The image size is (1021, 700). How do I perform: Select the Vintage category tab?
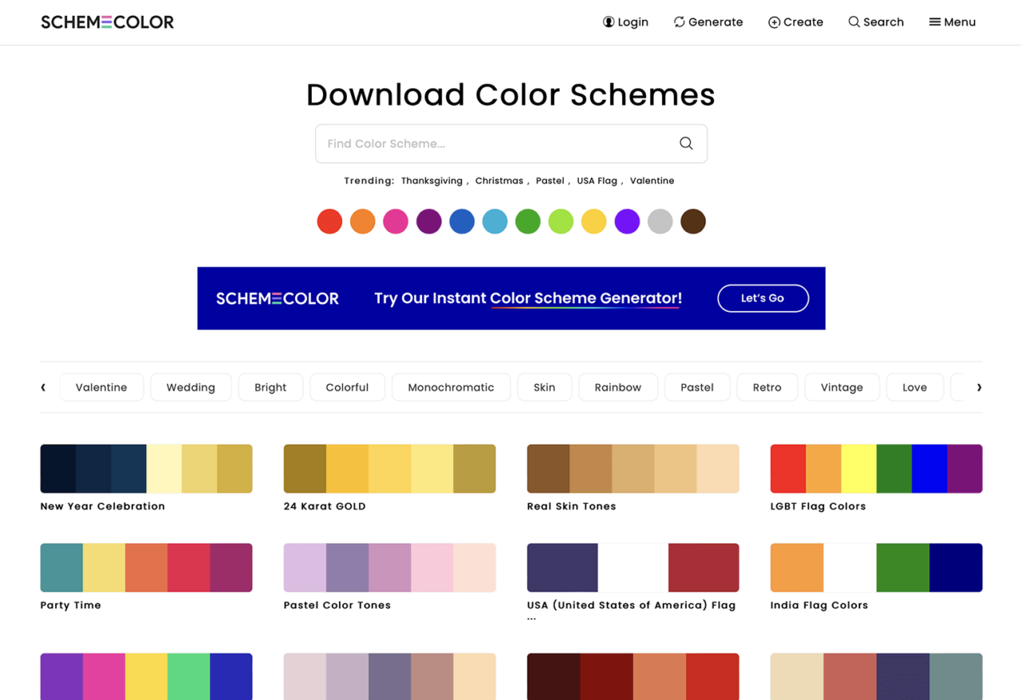842,387
